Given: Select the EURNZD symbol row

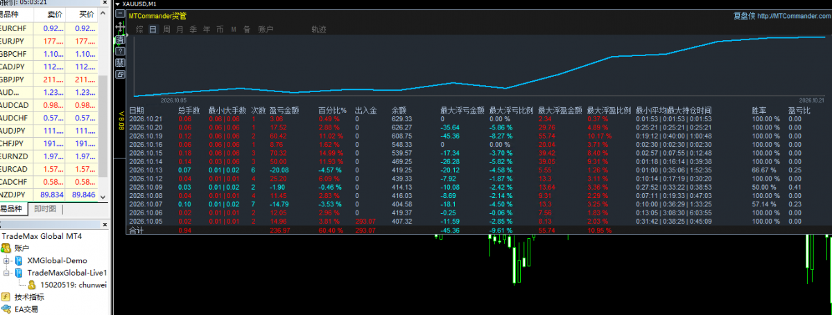Looking at the screenshot, I should (49, 156).
